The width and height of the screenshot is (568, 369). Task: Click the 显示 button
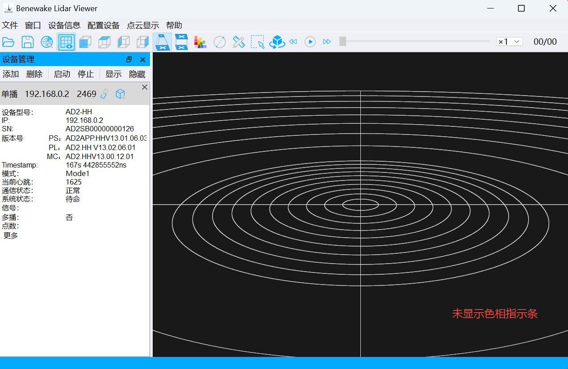113,74
